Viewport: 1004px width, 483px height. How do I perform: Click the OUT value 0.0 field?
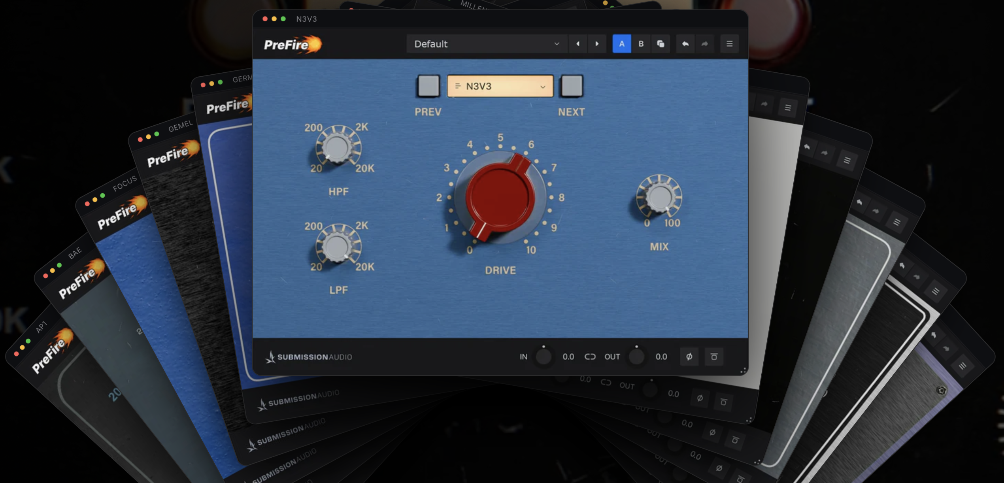[661, 357]
